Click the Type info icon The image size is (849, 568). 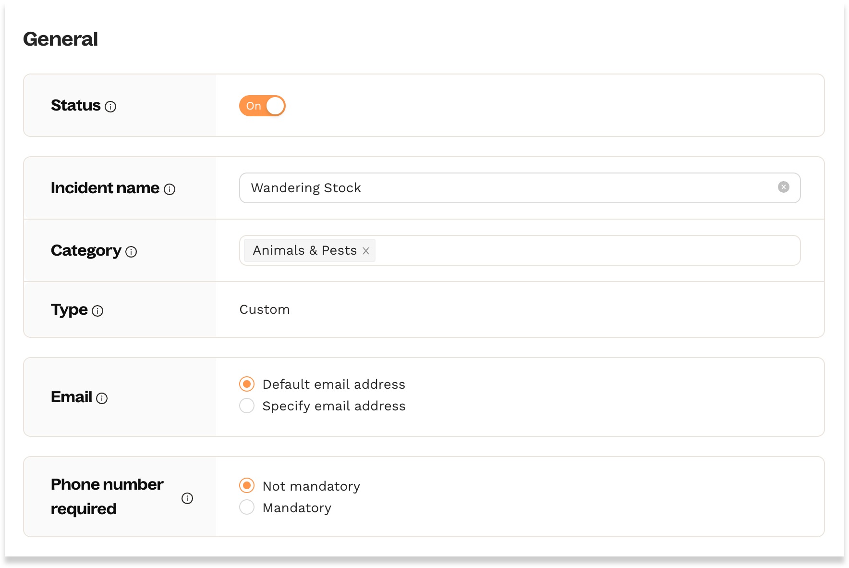click(97, 311)
